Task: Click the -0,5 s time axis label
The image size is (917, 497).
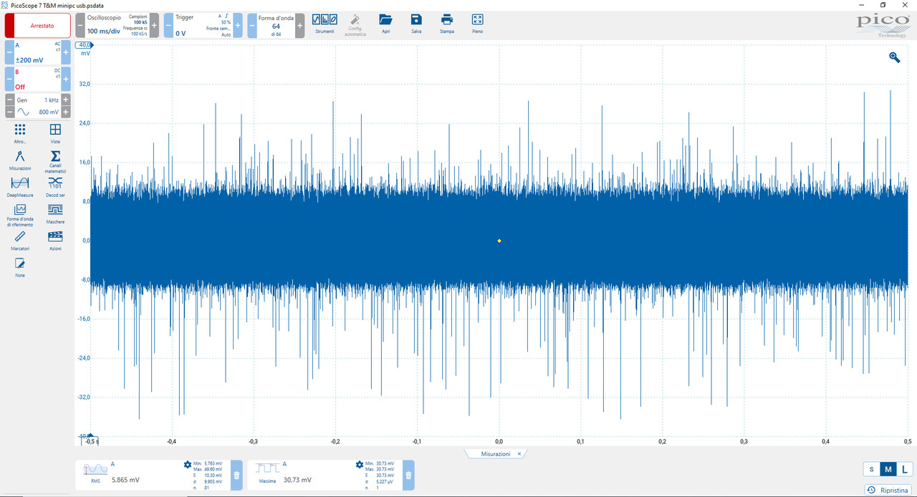Action: click(x=92, y=441)
